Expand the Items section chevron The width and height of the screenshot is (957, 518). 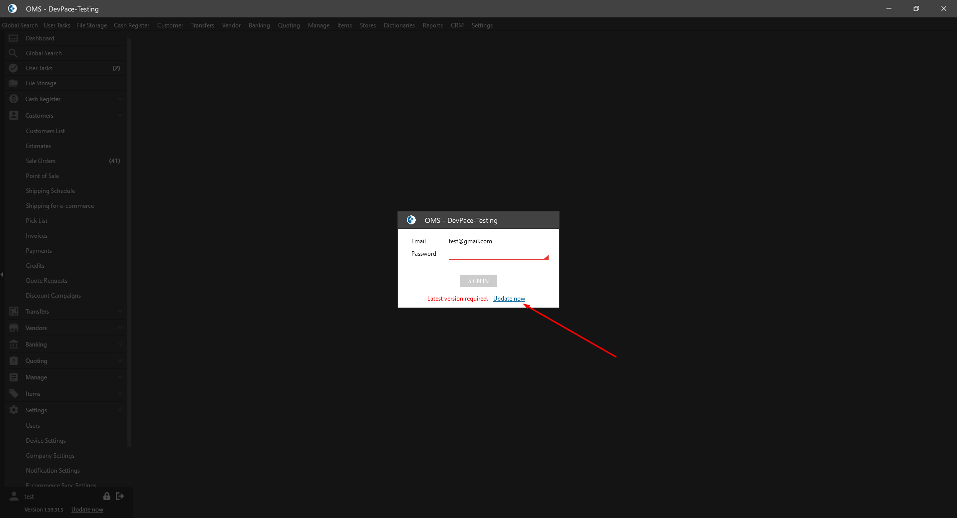[120, 394]
